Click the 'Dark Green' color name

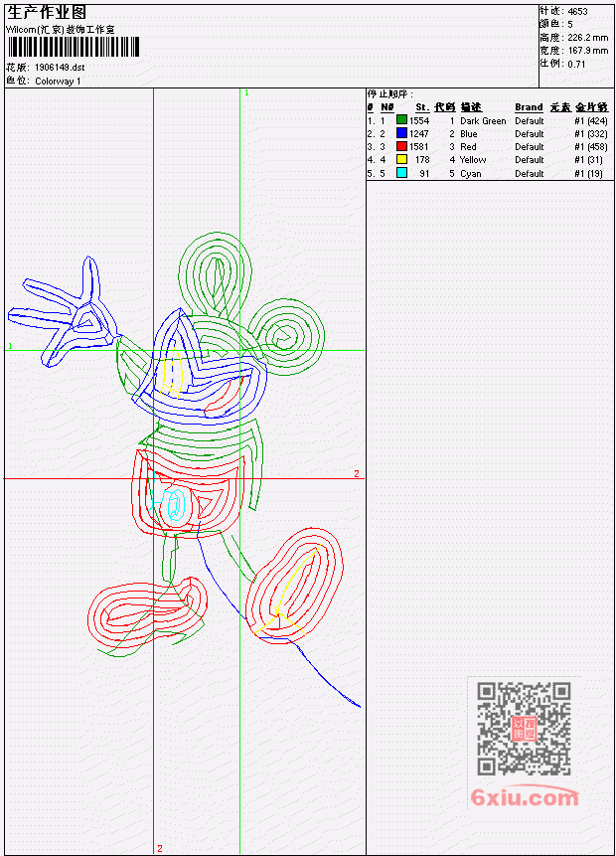tap(483, 120)
